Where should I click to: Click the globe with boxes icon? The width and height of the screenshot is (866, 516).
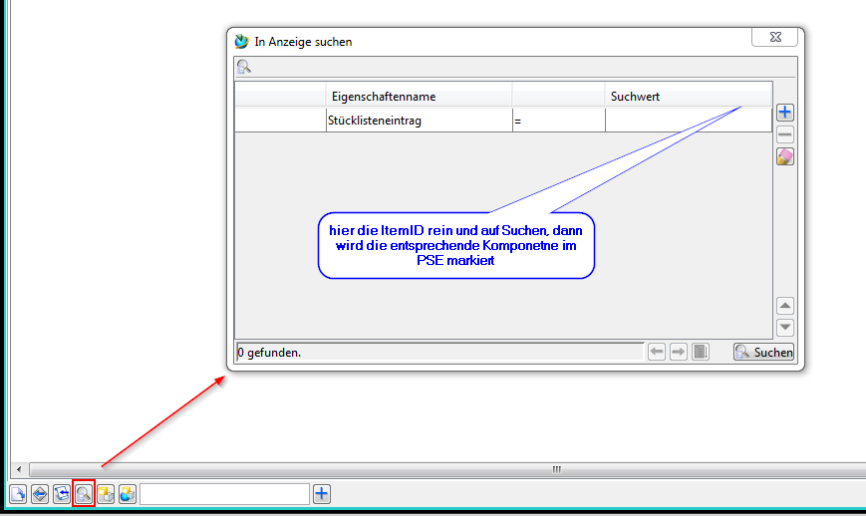(127, 494)
